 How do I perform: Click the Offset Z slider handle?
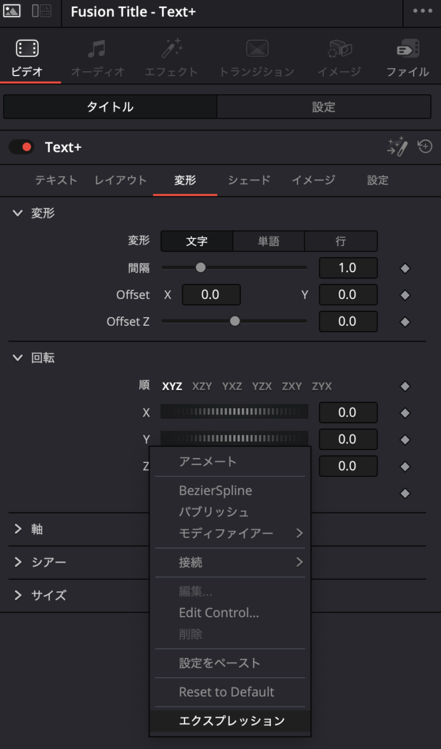235,321
